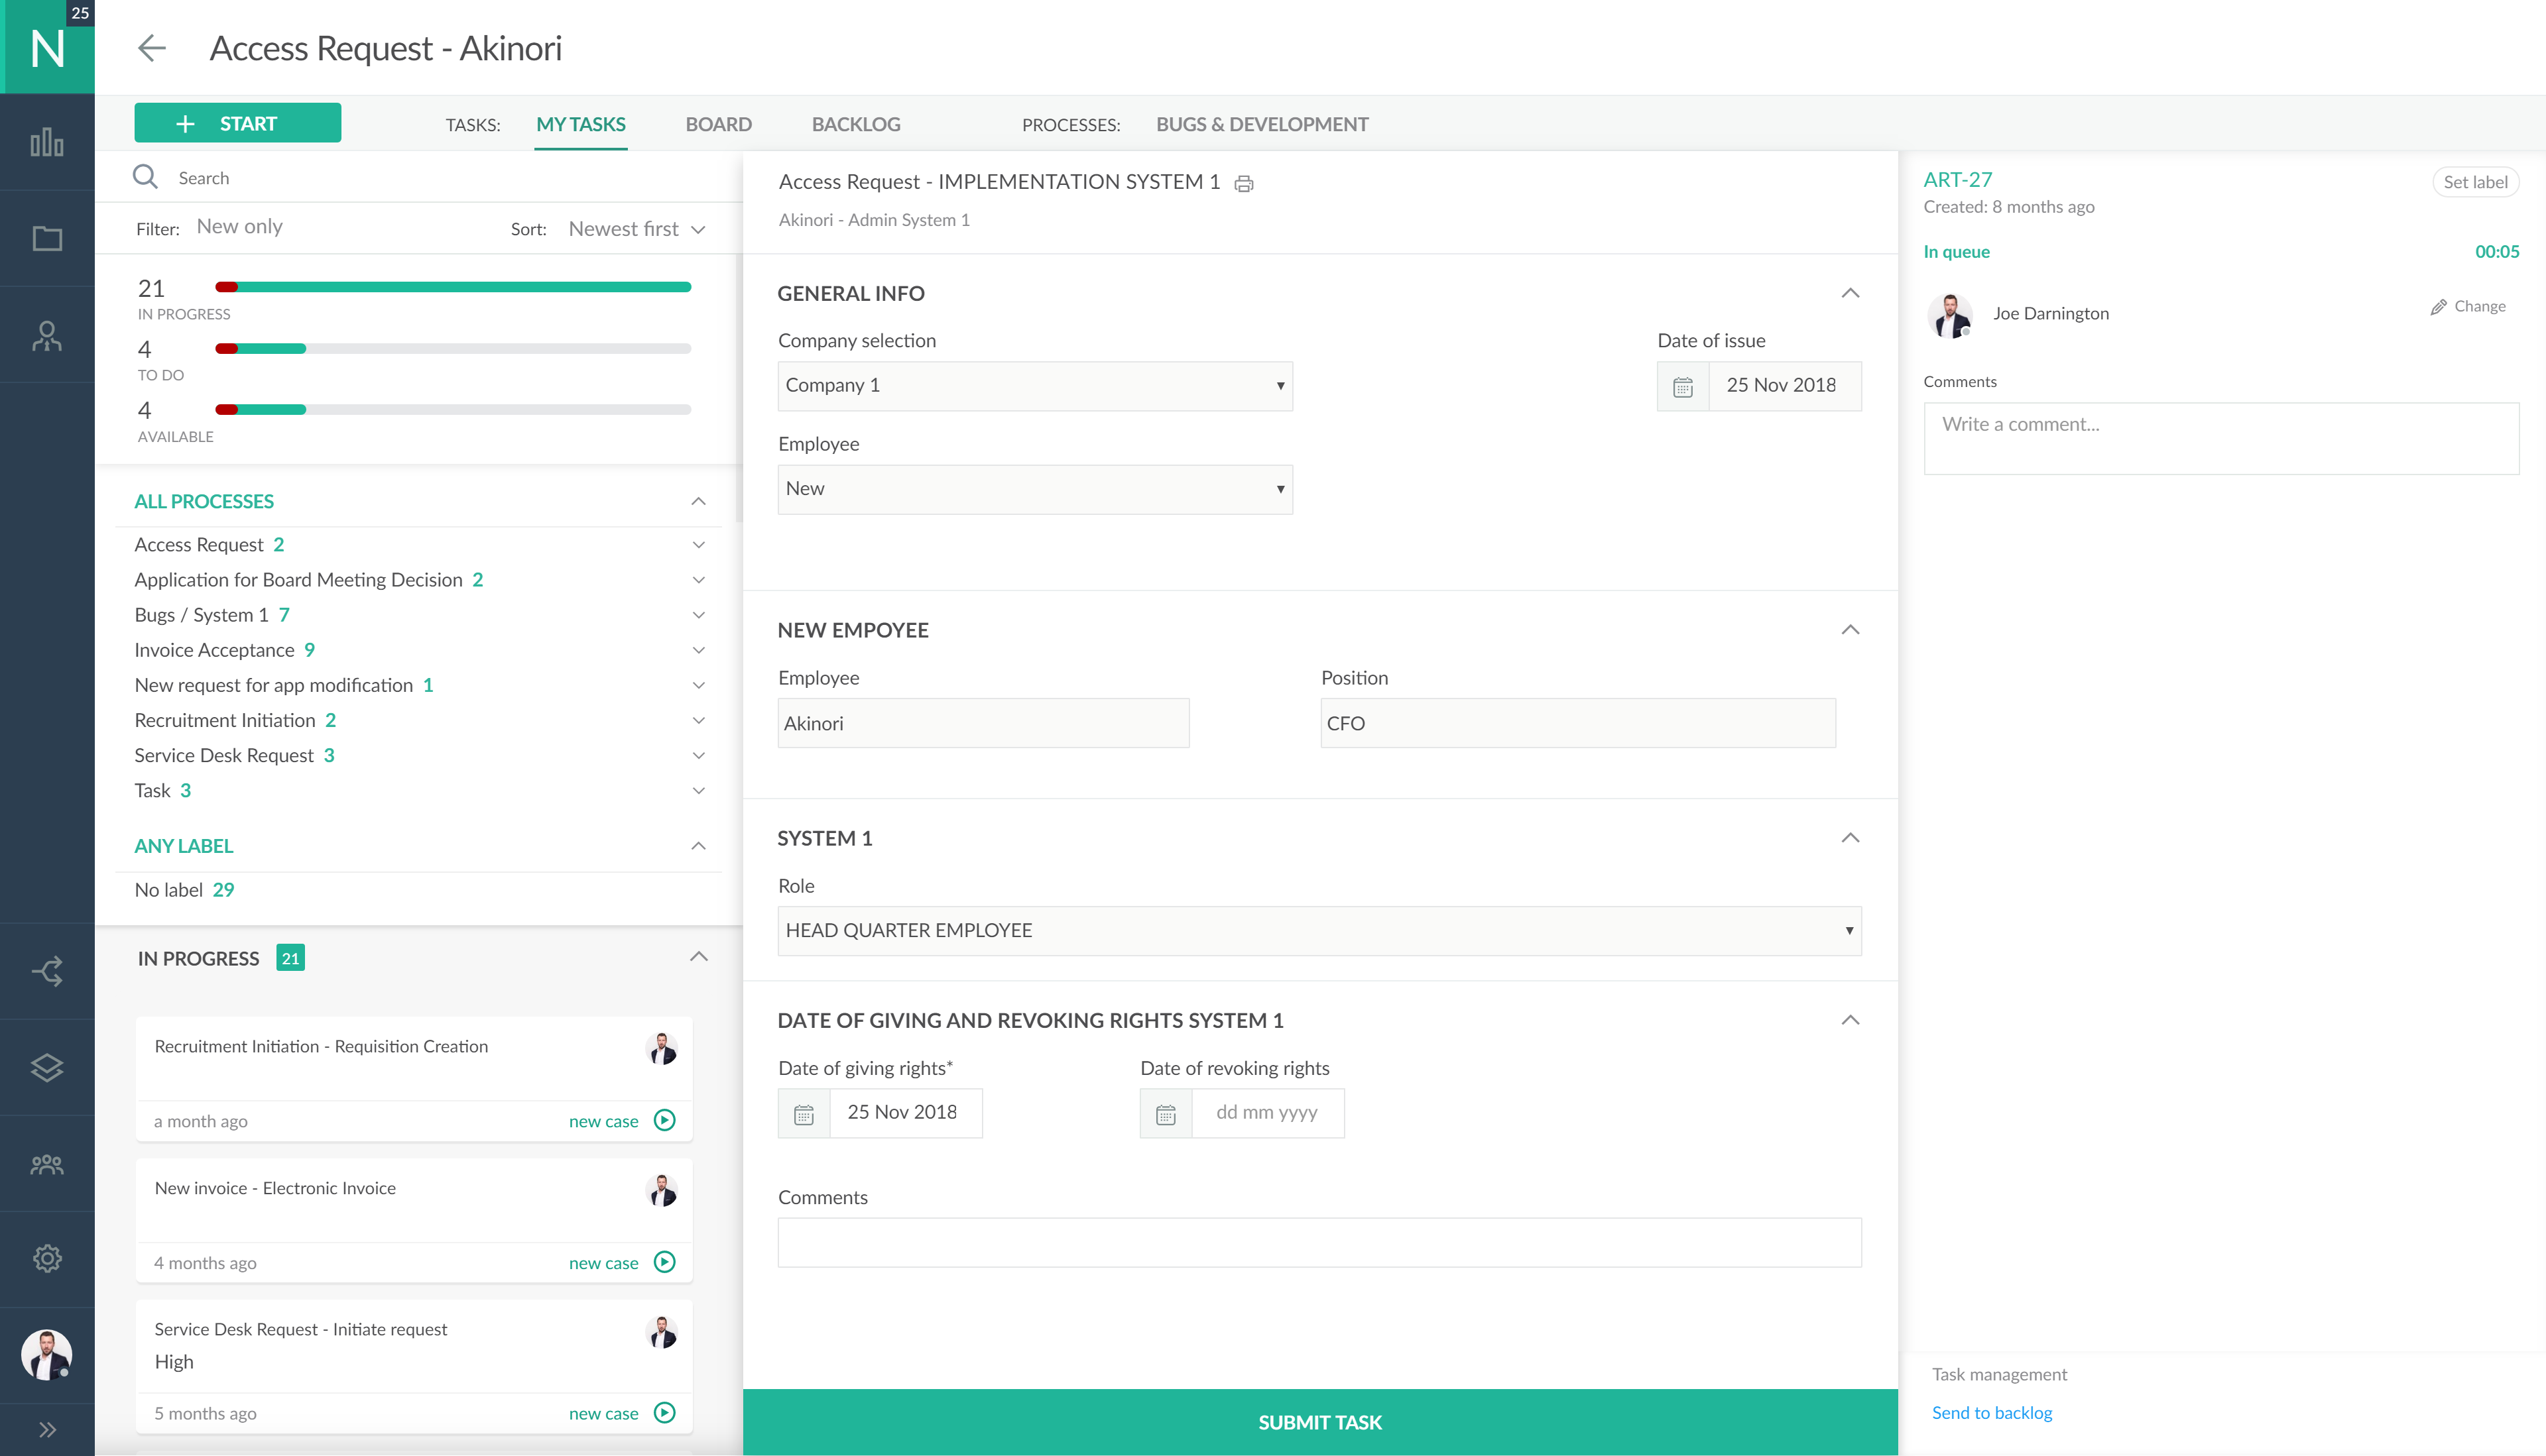Open the bar chart dashboard sidebar icon

[x=47, y=142]
